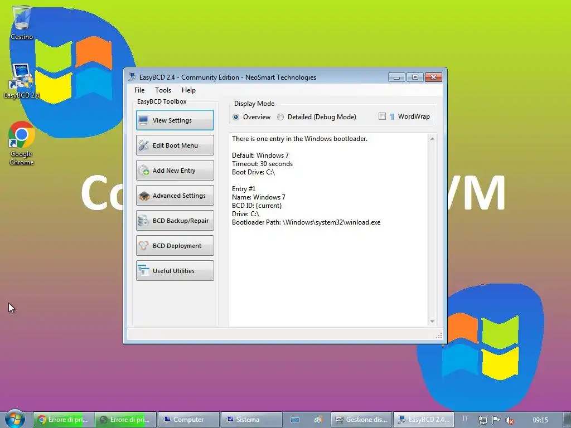Select the Cestino recycle bin icon
This screenshot has height=428, width=571.
(22, 22)
